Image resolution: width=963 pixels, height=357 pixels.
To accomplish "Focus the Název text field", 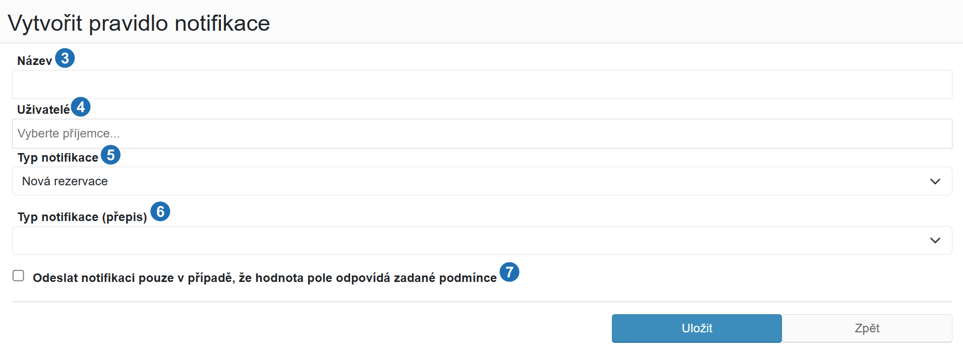I will pos(482,84).
